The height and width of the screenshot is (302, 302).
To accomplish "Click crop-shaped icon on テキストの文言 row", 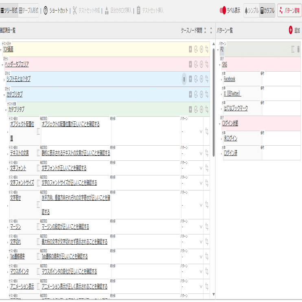I will pos(207,153).
